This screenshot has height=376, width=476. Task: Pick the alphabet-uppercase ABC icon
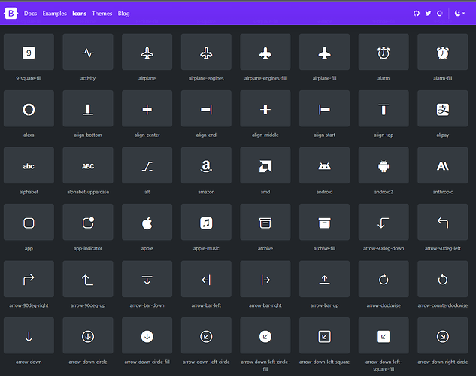[x=88, y=165]
